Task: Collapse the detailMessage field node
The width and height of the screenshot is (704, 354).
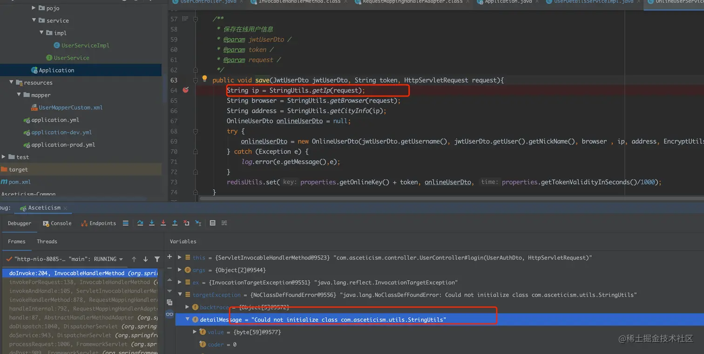Action: 188,320
